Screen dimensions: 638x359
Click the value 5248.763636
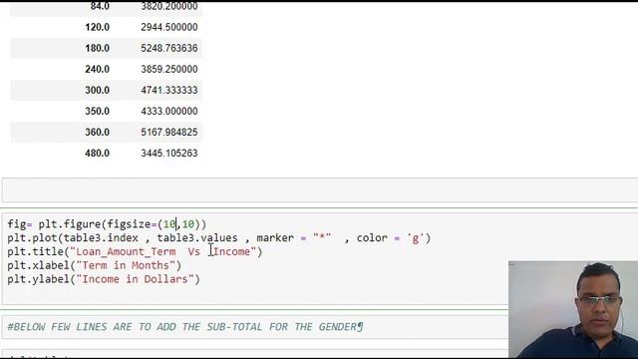click(169, 48)
